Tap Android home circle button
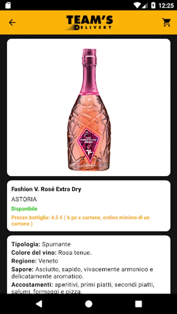The height and width of the screenshot is (314, 177). click(x=88, y=304)
